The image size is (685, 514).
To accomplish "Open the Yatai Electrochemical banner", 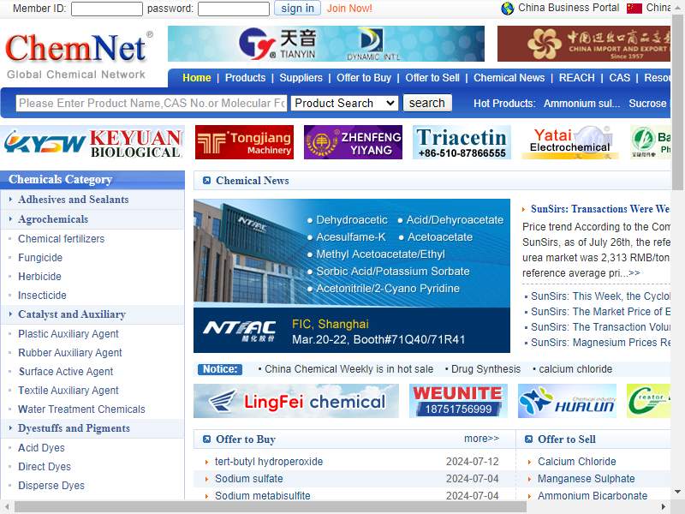I will pos(570,142).
